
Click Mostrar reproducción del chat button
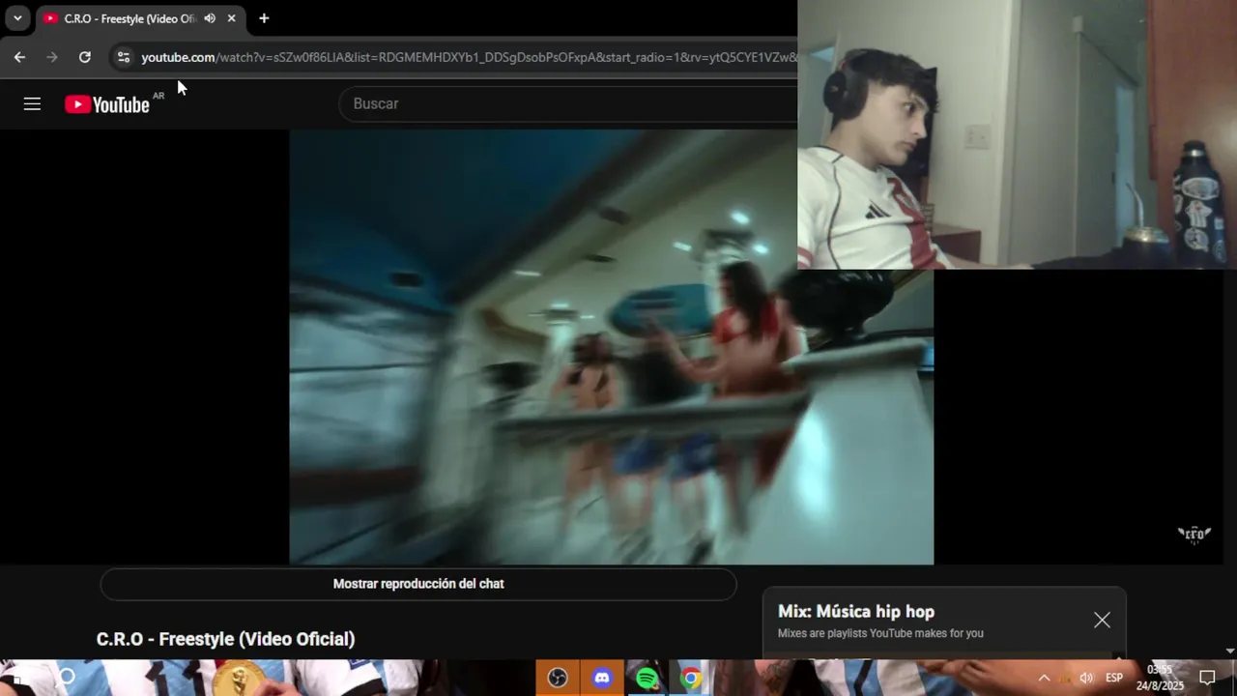tap(418, 584)
